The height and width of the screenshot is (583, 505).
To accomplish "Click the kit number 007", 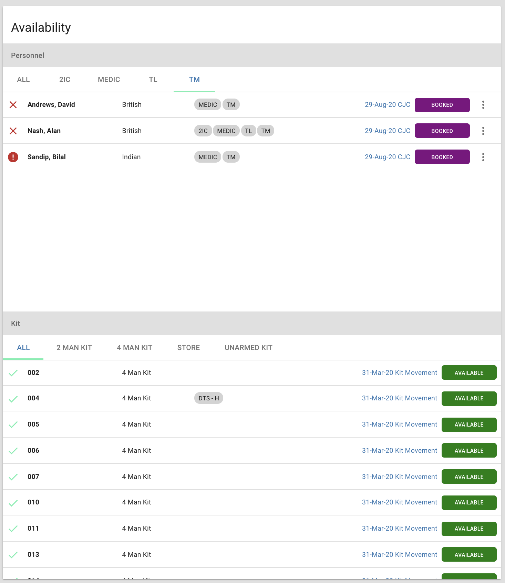I will click(x=33, y=477).
